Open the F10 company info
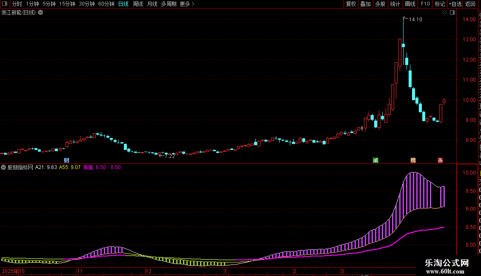Screen dimensions: 481x276 (425, 4)
